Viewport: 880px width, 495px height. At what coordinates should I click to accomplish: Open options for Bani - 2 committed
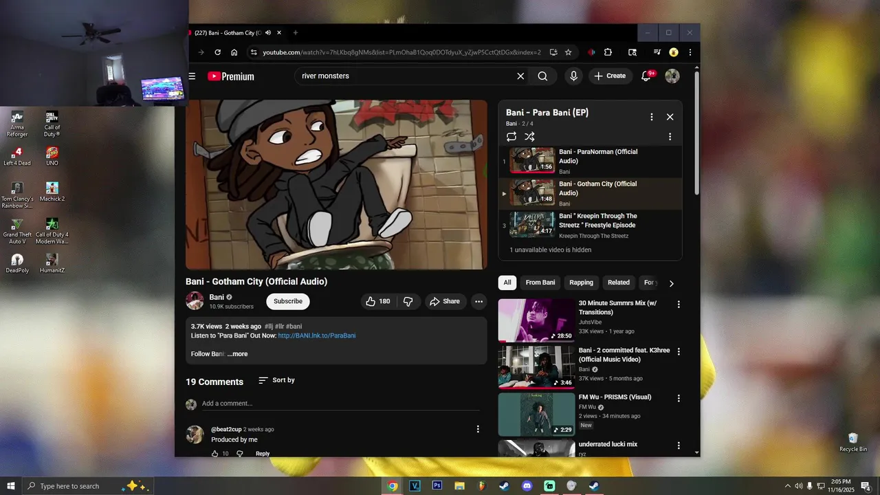679,351
